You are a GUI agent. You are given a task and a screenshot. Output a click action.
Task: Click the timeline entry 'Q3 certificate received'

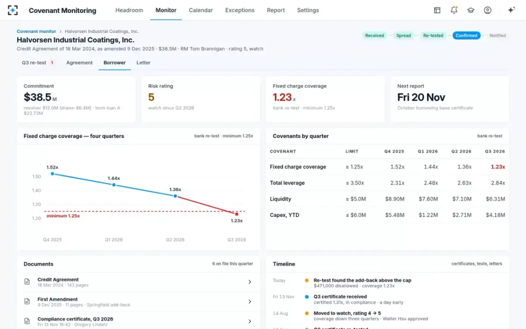tap(340, 297)
